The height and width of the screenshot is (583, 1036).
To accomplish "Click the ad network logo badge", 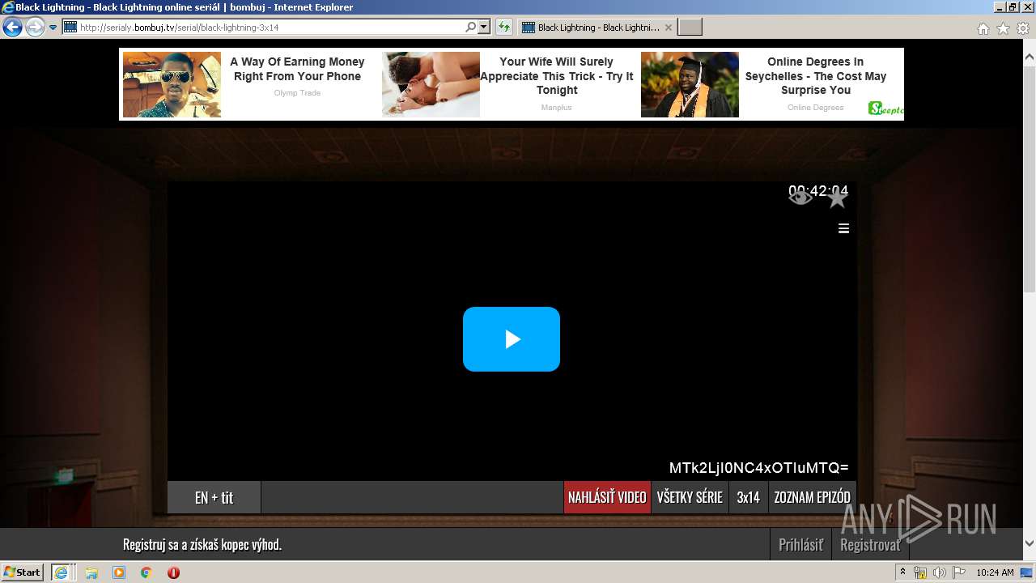I will click(x=885, y=109).
